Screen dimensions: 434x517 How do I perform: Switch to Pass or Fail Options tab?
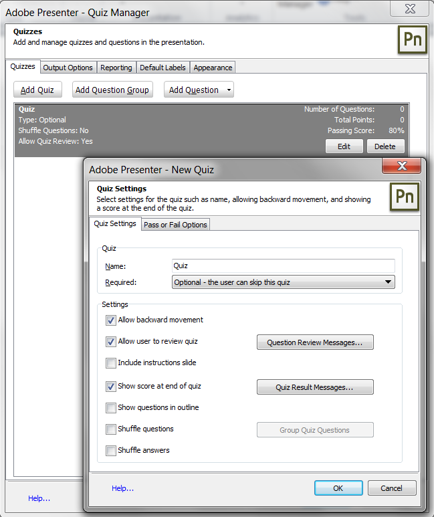click(x=175, y=225)
